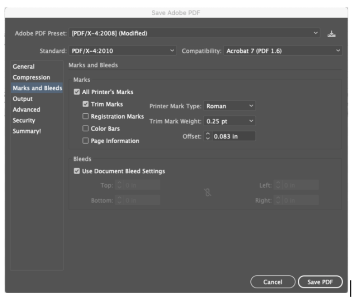This screenshot has height=299, width=353.
Task: Open the Trim Mark Weight dropdown
Action: coord(230,121)
